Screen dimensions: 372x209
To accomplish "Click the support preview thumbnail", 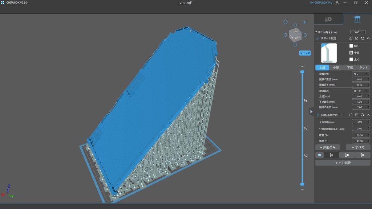I will pyautogui.click(x=329, y=53).
